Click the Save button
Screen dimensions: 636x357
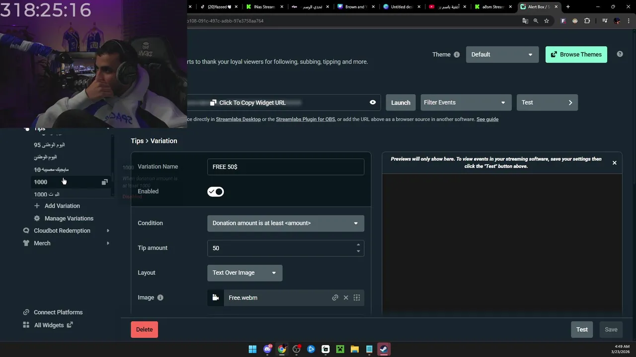611,330
